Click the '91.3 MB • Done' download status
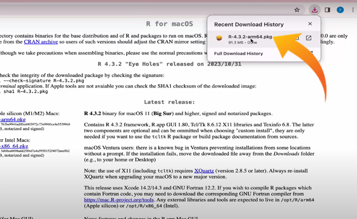 click(243, 42)
